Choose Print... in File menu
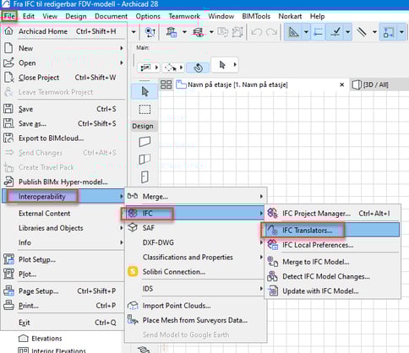 pyautogui.click(x=63, y=306)
